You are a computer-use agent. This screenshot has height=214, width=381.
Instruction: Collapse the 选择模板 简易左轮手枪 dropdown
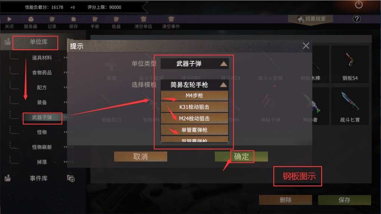[194, 85]
